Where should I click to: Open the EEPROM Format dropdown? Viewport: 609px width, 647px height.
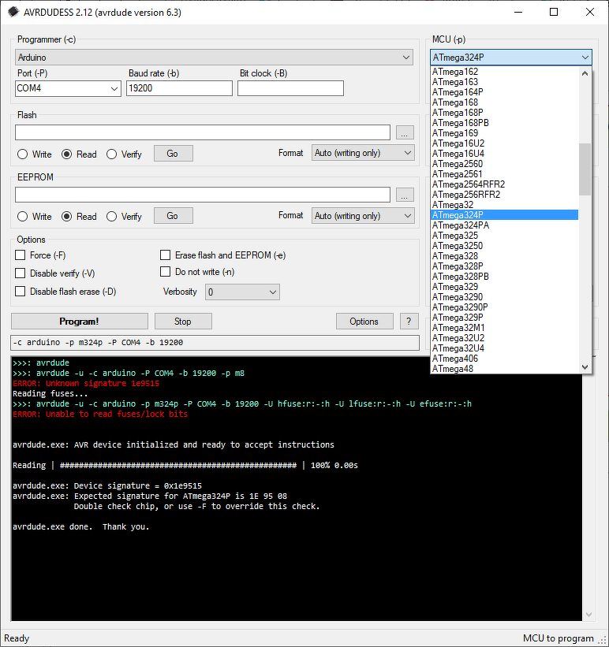coord(363,216)
